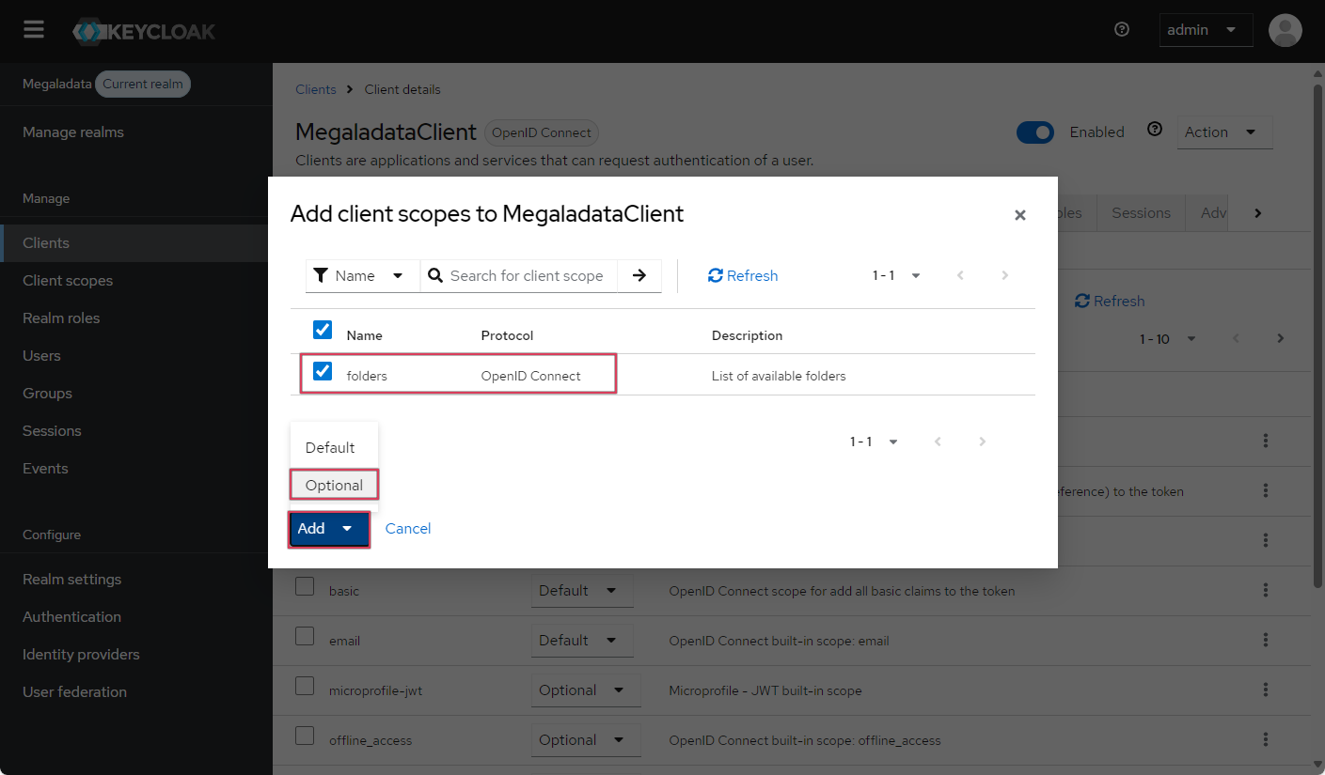Go to next page in dialog bottom pagination
Screen dimensions: 1325x775
coord(982,442)
